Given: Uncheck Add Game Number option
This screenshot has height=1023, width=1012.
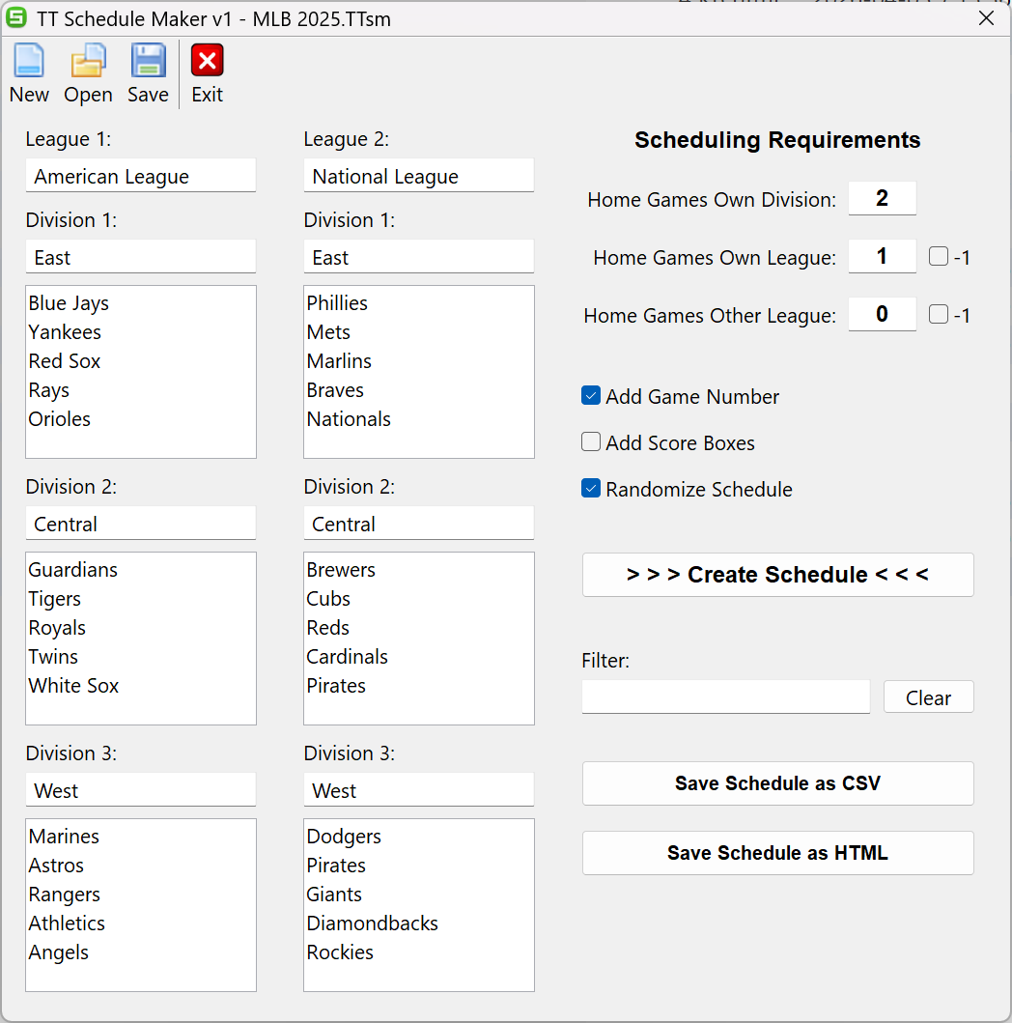Looking at the screenshot, I should pyautogui.click(x=591, y=396).
